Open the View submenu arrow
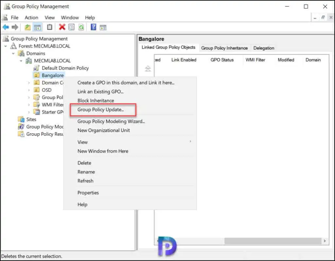The width and height of the screenshot is (335, 261). [190, 141]
